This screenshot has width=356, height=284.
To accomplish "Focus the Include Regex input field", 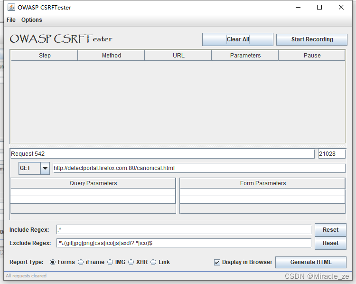I will 184,229.
